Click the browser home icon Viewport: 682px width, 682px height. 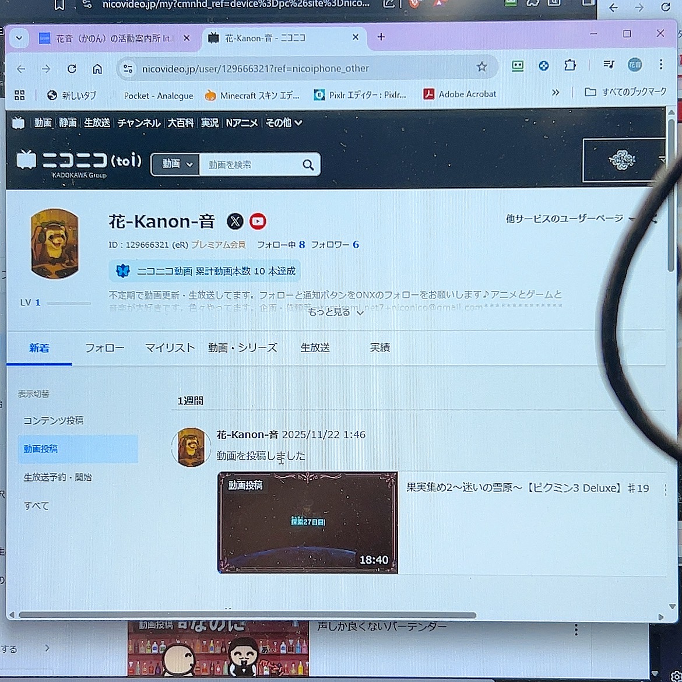pos(97,69)
